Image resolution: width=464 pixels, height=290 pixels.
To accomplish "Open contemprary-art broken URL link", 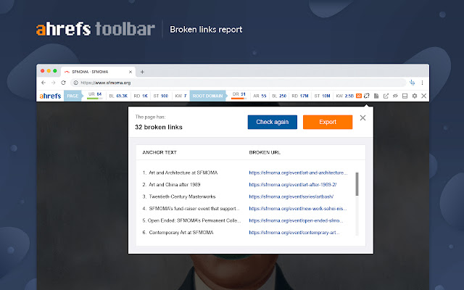I will coord(294,233).
